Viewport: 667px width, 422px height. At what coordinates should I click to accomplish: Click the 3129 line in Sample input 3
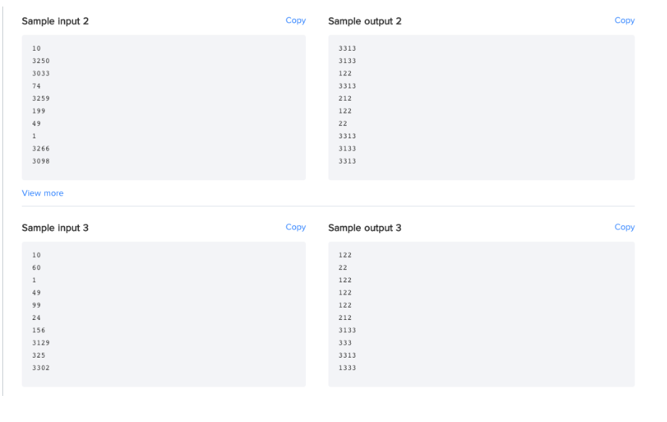pyautogui.click(x=41, y=343)
